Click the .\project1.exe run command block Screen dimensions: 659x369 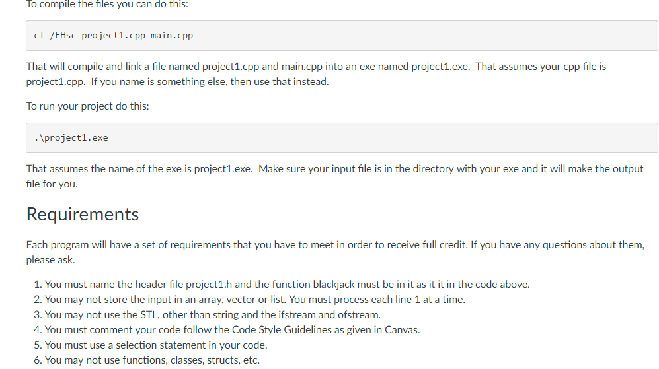point(342,138)
